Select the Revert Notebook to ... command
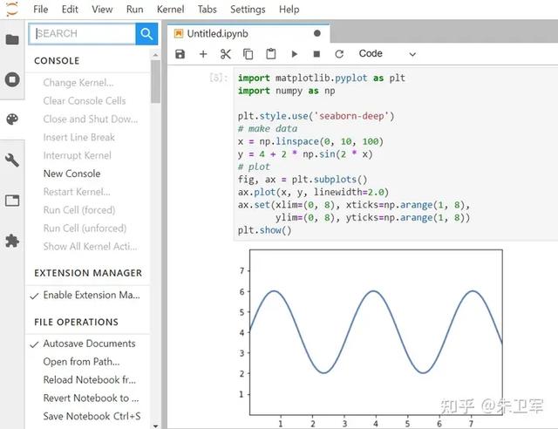This screenshot has height=429, width=558. pos(88,398)
